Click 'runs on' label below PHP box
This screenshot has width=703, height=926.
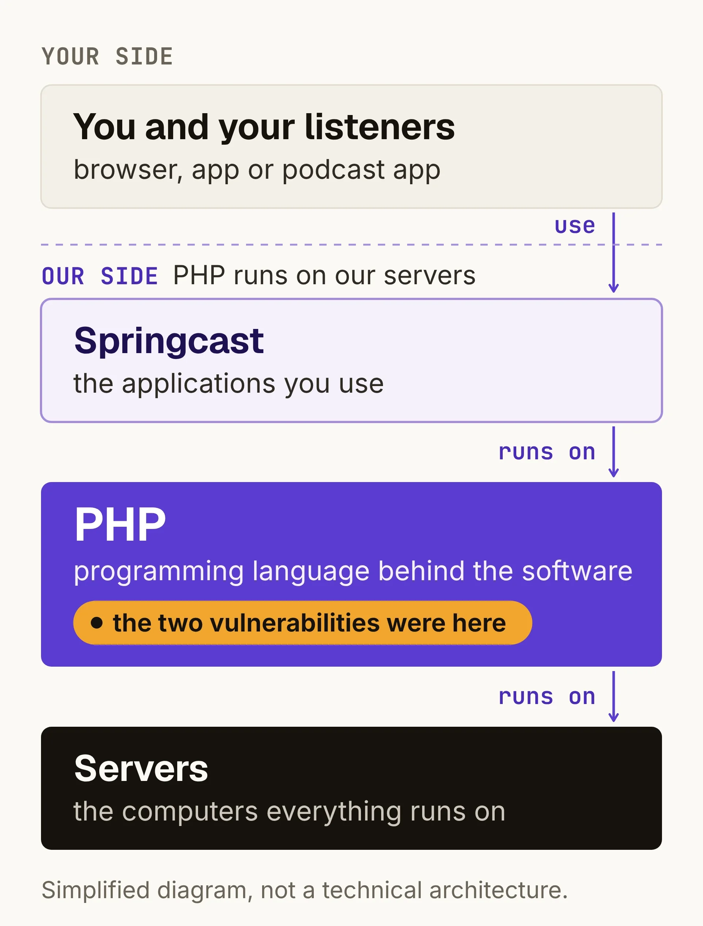[547, 697]
